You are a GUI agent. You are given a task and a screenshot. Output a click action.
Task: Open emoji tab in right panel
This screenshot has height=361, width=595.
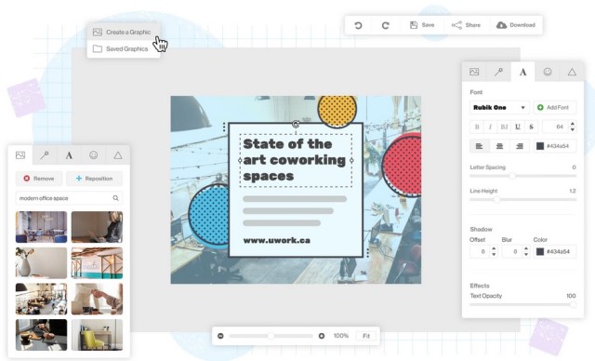[x=548, y=72]
